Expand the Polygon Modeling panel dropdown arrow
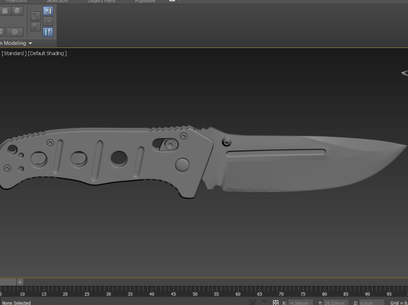 (30, 43)
